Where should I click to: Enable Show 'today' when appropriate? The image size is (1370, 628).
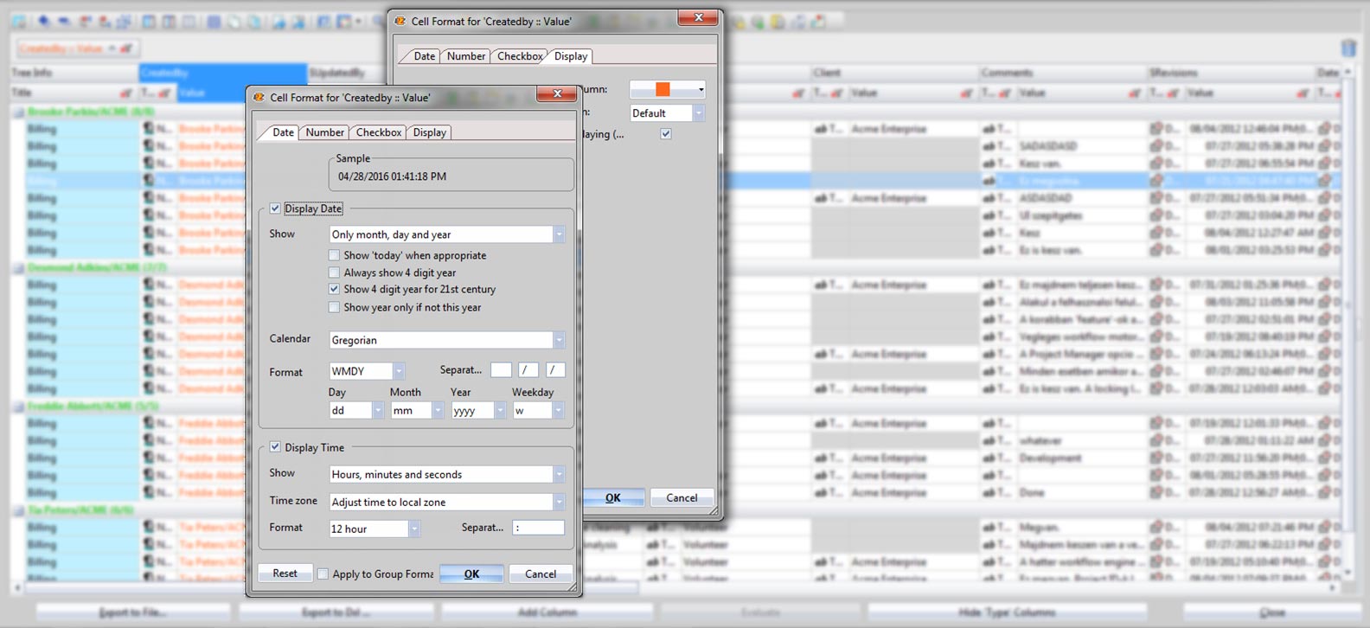(x=334, y=255)
